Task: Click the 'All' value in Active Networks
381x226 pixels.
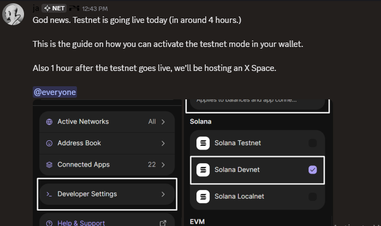Action: [152, 122]
